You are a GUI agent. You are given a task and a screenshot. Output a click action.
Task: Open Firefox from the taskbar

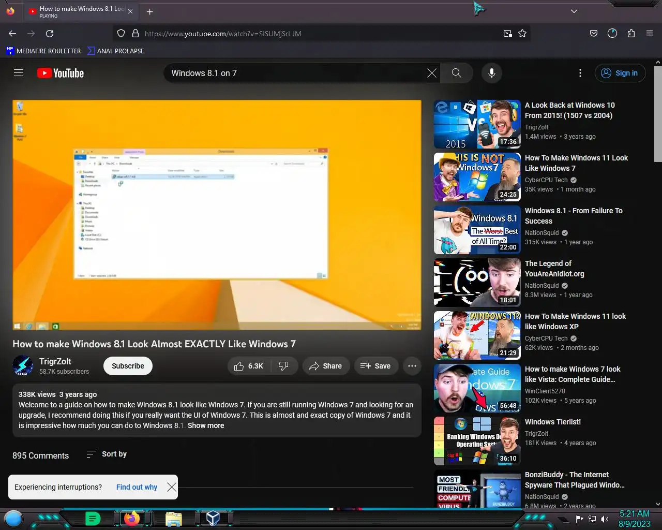coord(132,518)
